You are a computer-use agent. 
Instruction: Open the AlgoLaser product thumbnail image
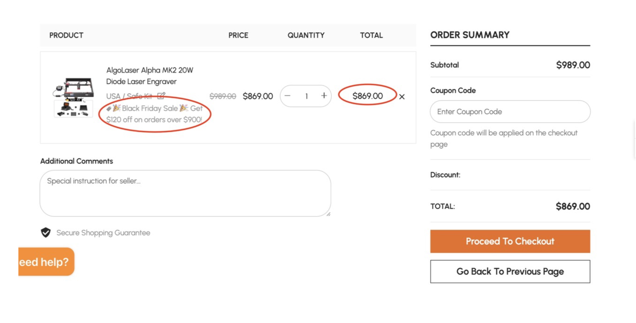(x=74, y=97)
